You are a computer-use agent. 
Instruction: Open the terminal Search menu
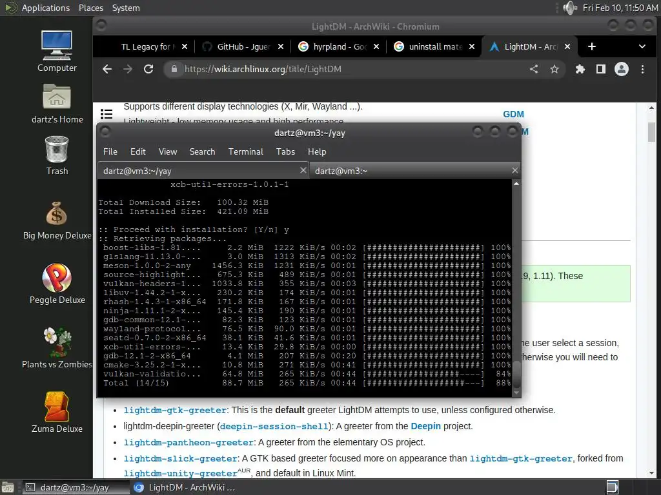(202, 151)
